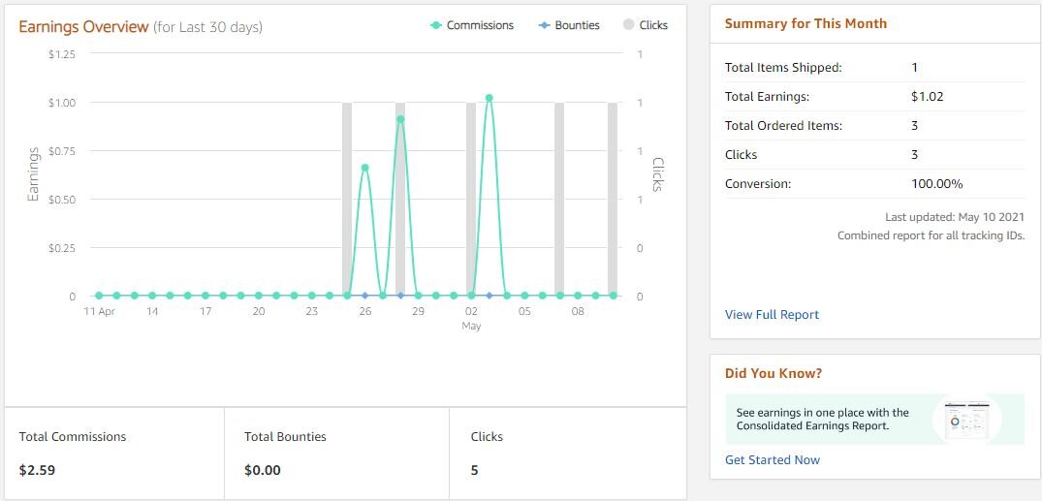Click the Total Commissions $2.59 tile

(114, 454)
